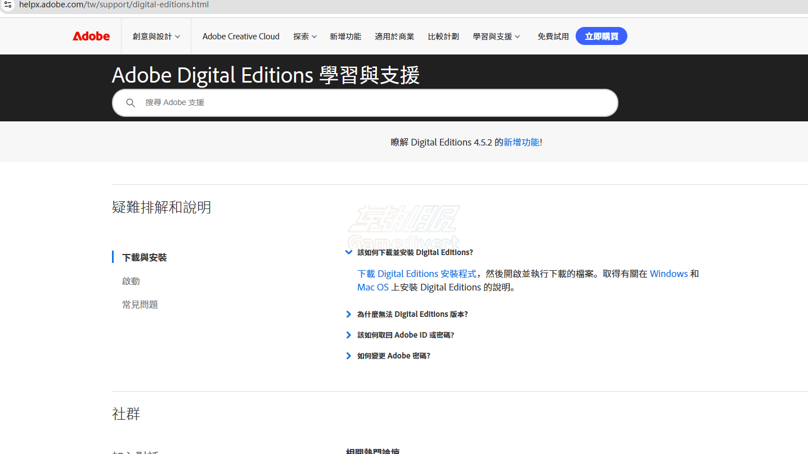Viewport: 808px width, 454px height.
Task: Click the 立即購買 button
Action: tap(601, 36)
